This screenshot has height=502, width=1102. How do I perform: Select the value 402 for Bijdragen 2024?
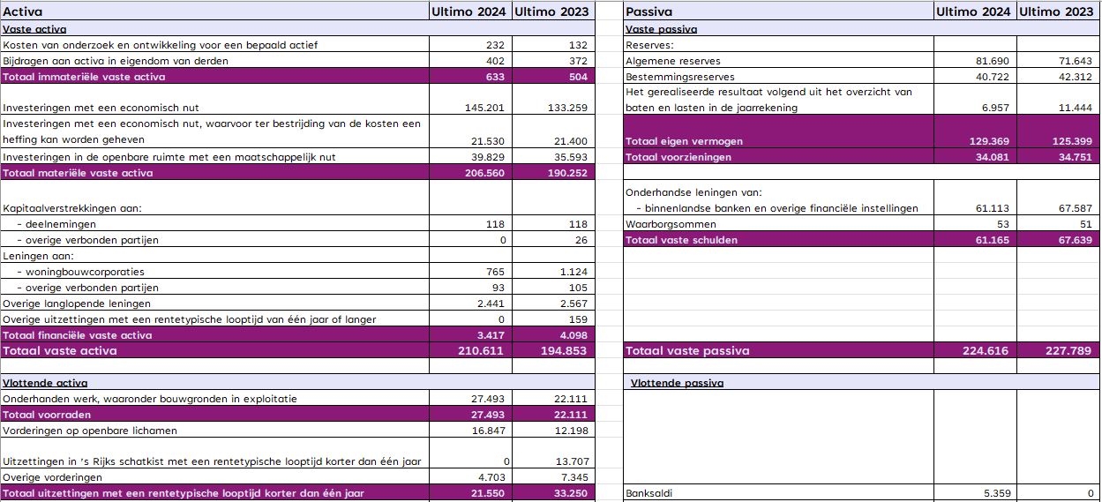[495, 61]
